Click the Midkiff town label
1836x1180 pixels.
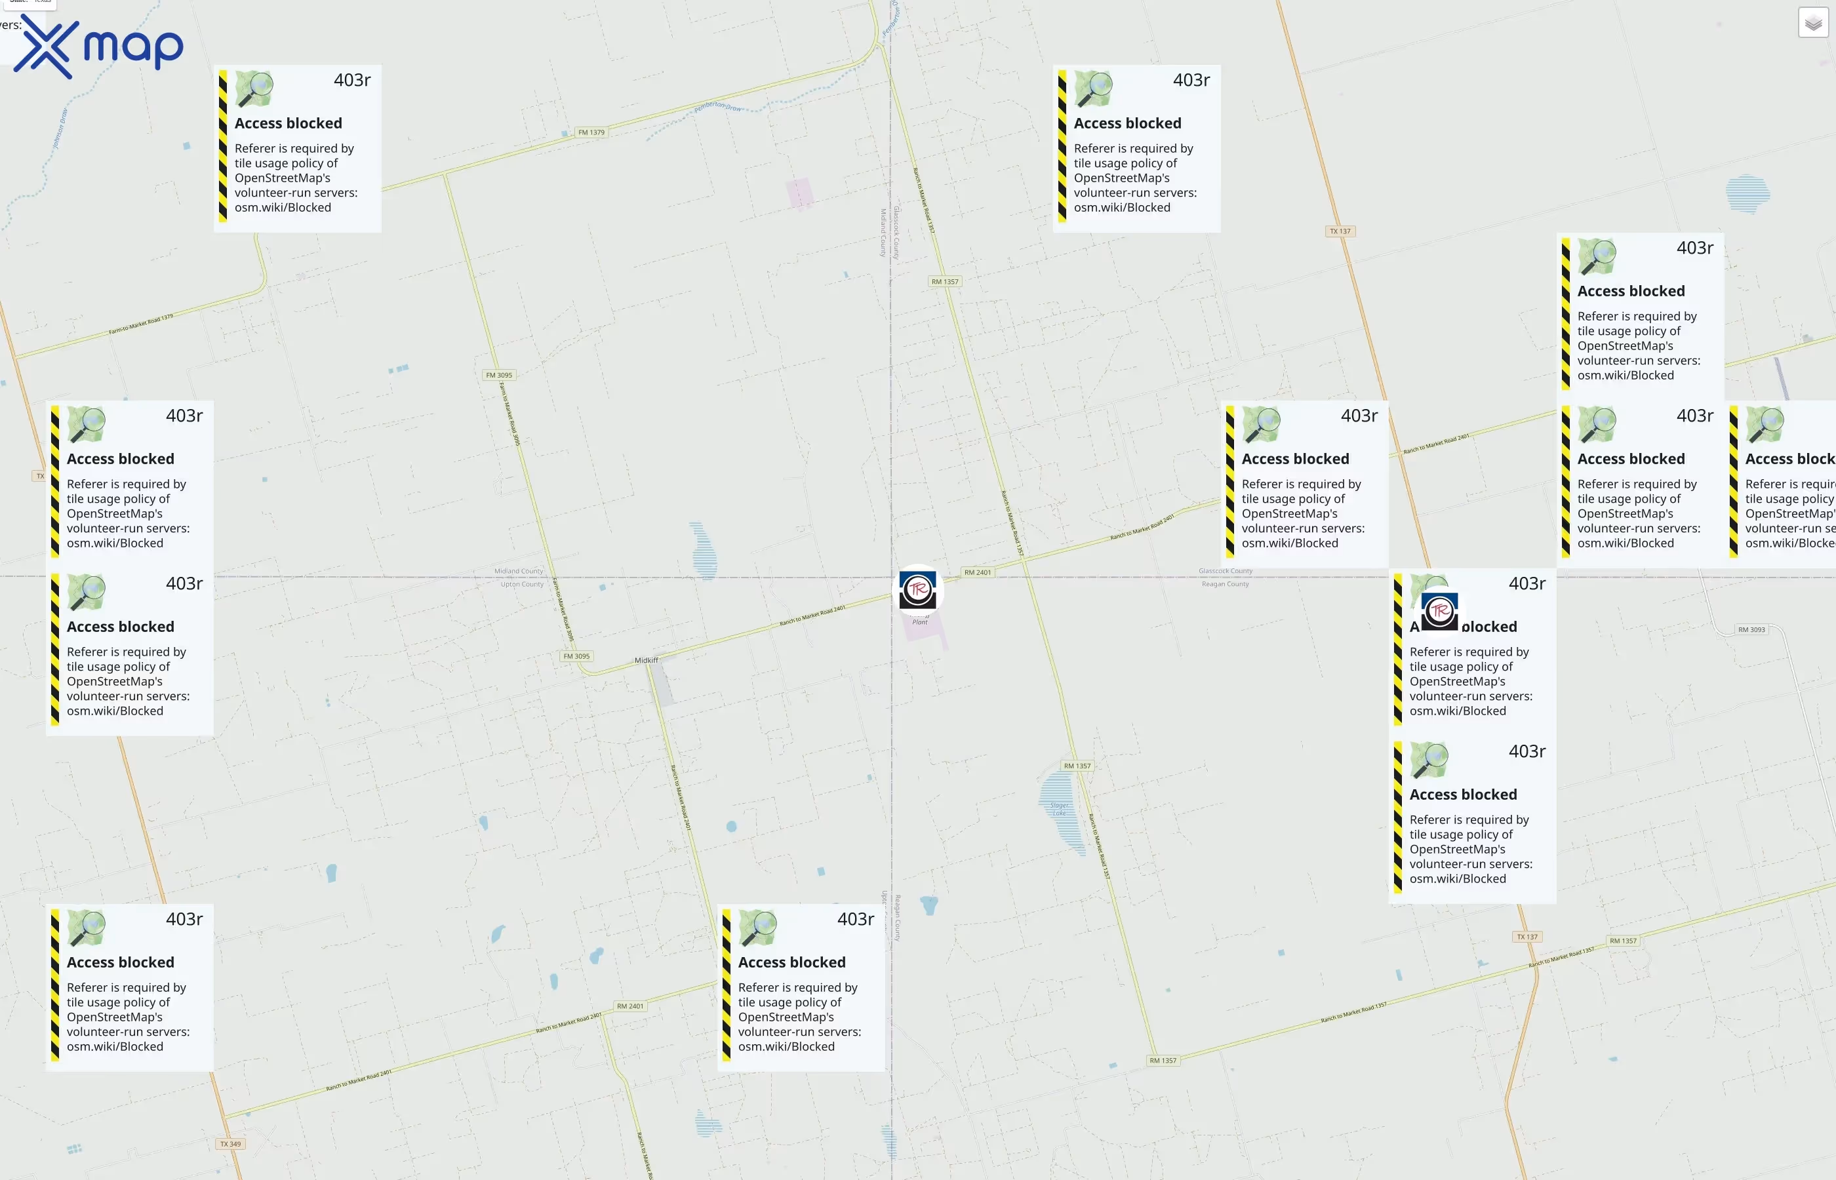click(646, 661)
